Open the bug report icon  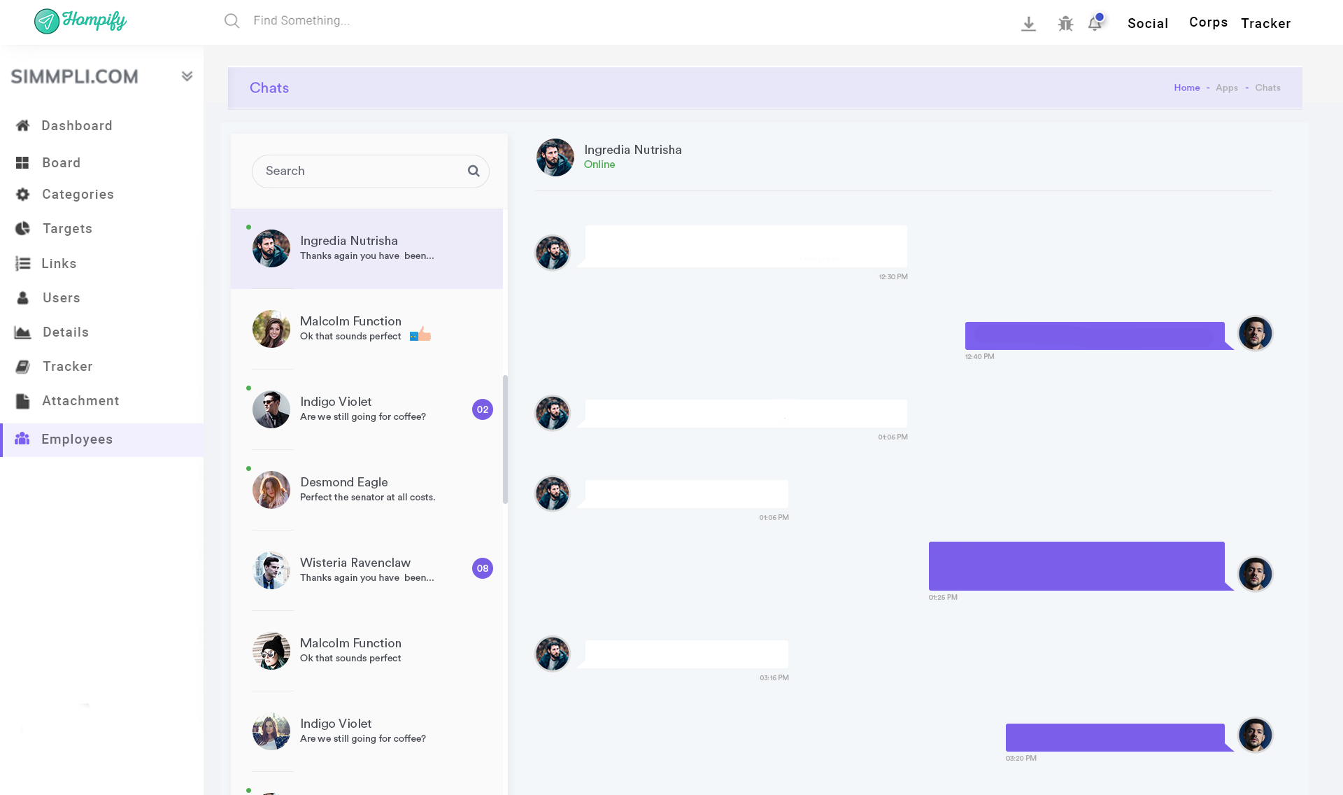pyautogui.click(x=1065, y=24)
